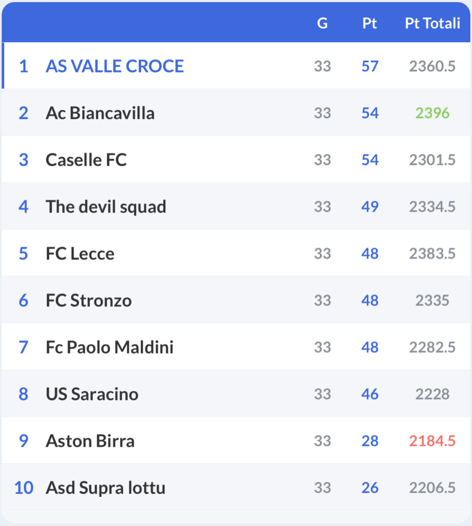The image size is (472, 526).
Task: Click the 2360.5 total for AS VALLE CROCE
Action: (x=432, y=66)
